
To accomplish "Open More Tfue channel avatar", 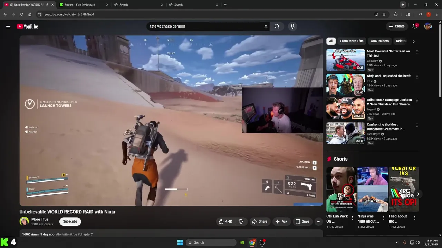I will click(x=24, y=221).
